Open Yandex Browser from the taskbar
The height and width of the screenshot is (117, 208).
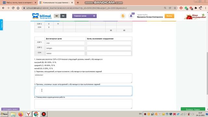tap(28, 114)
